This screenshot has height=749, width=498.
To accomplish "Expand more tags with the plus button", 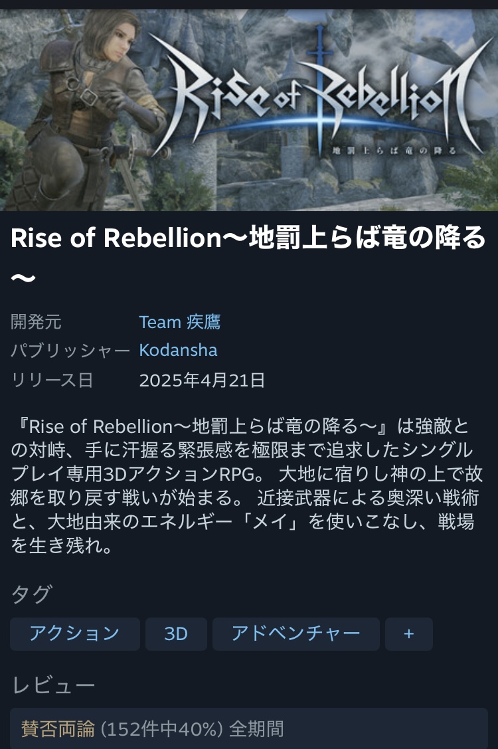I will coord(408,633).
